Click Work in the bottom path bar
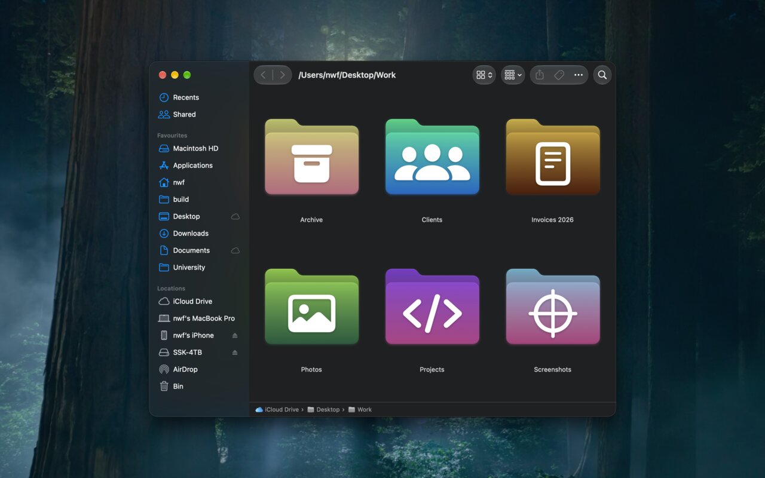Viewport: 765px width, 478px height. click(360, 410)
